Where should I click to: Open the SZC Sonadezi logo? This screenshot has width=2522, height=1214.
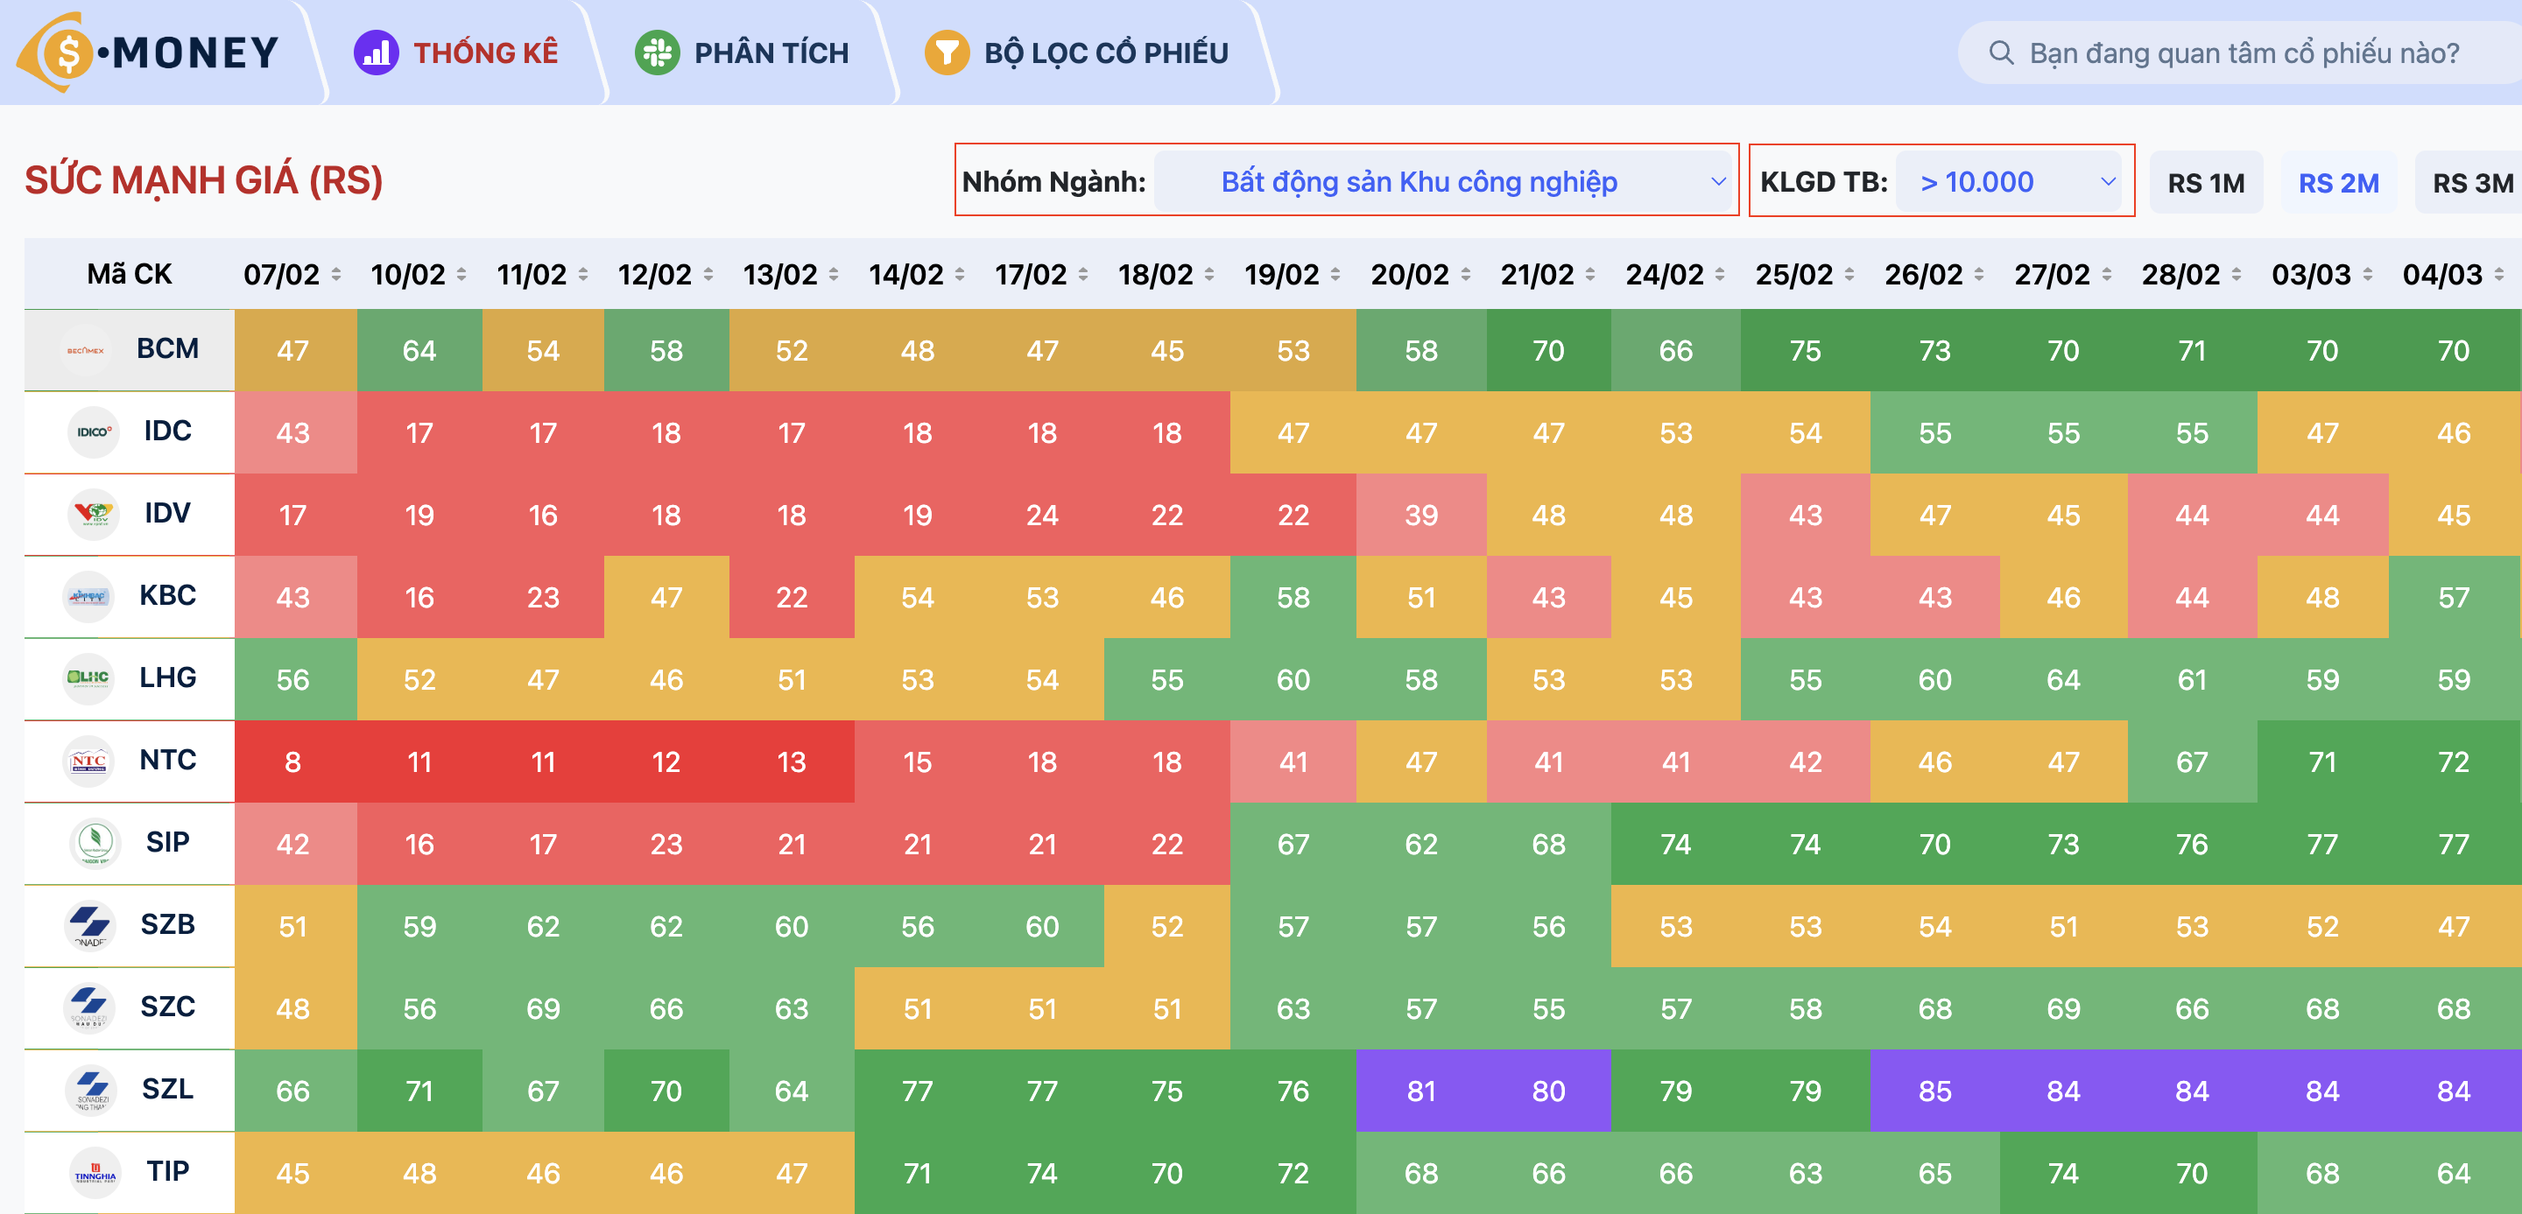(89, 1007)
